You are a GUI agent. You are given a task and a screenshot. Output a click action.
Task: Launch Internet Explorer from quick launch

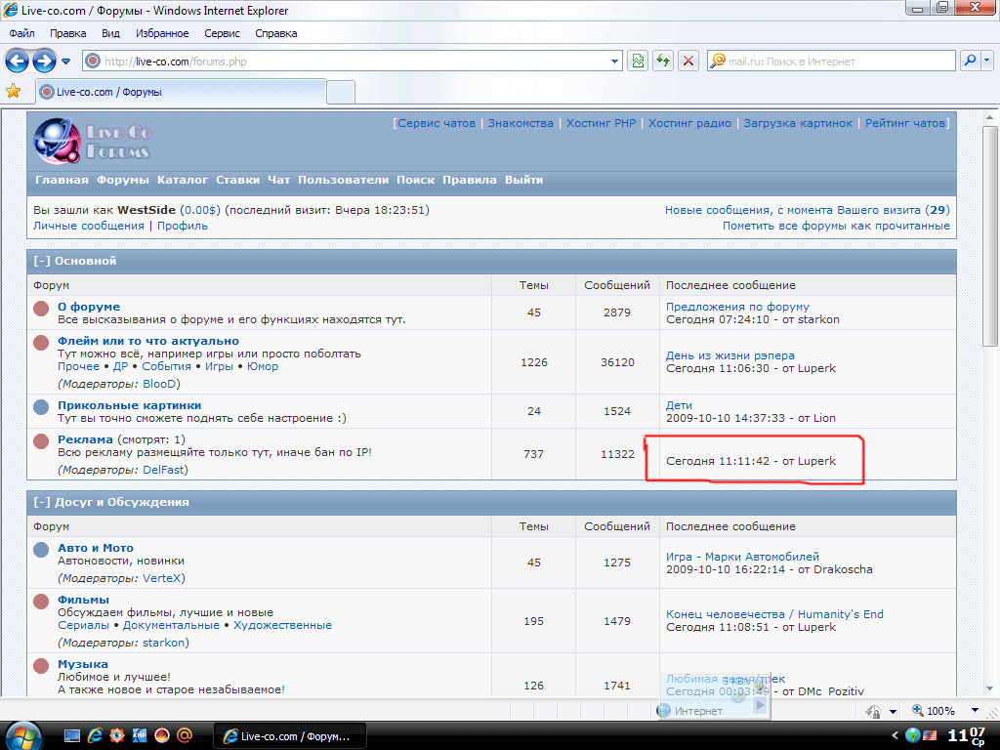pos(96,735)
